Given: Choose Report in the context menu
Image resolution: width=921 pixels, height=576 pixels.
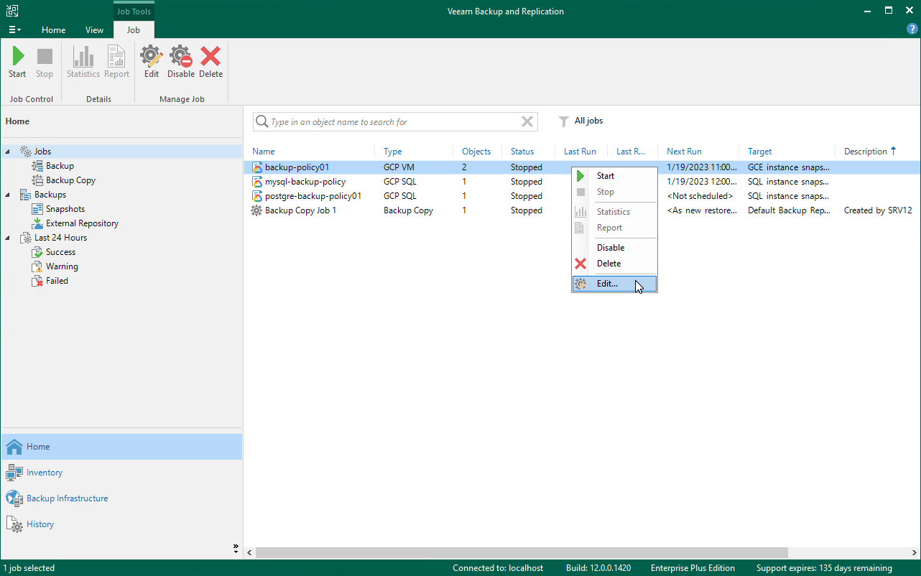Looking at the screenshot, I should coord(614,228).
